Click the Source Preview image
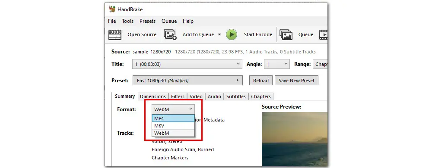The height and width of the screenshot is (168, 432). click(x=295, y=139)
